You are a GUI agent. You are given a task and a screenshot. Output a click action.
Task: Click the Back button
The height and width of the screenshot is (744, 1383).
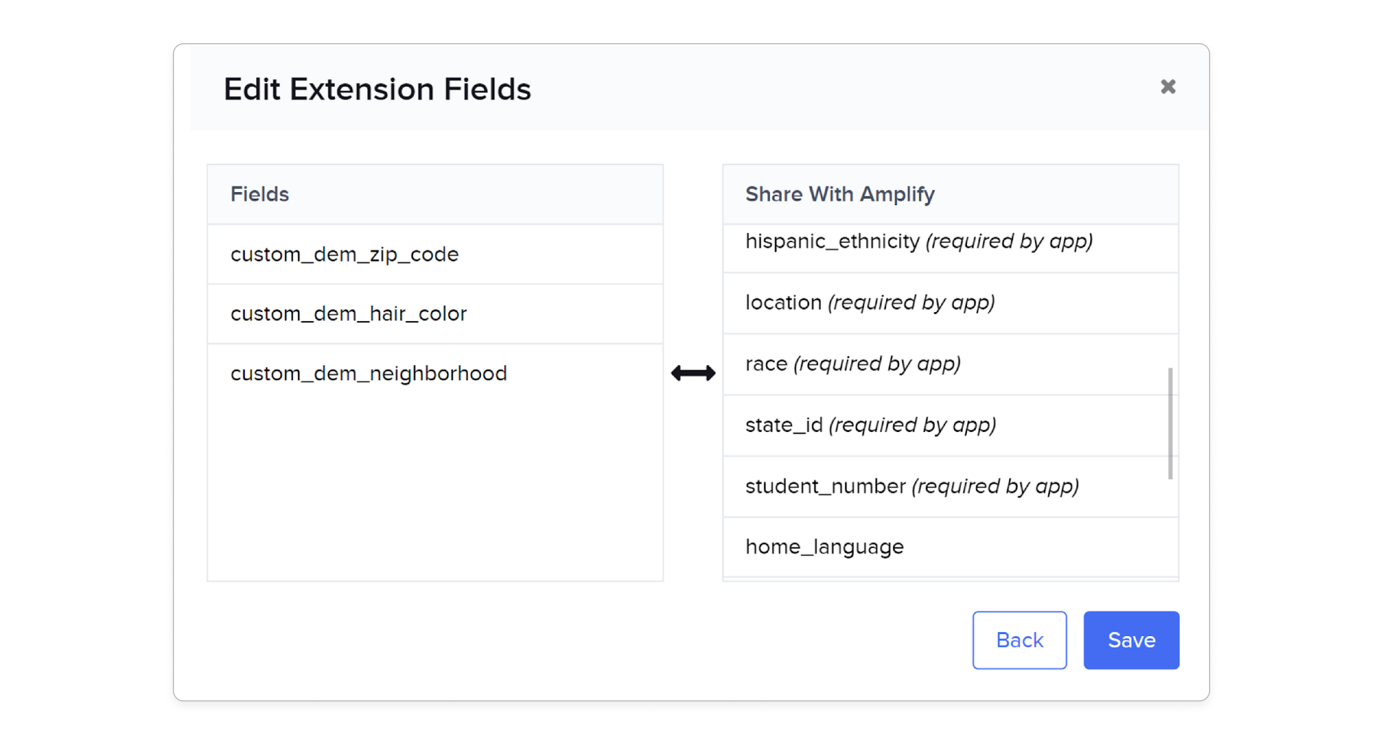(1019, 640)
